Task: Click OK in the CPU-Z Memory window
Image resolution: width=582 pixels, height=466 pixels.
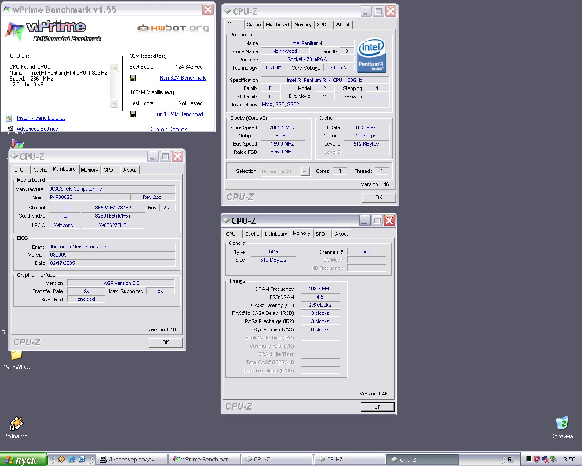Action: coord(377,407)
